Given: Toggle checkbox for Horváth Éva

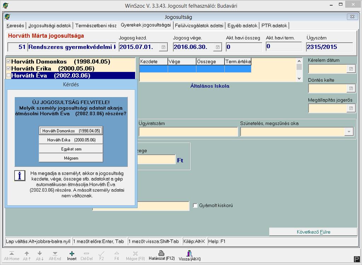Looking at the screenshot, I should pos(9,75).
